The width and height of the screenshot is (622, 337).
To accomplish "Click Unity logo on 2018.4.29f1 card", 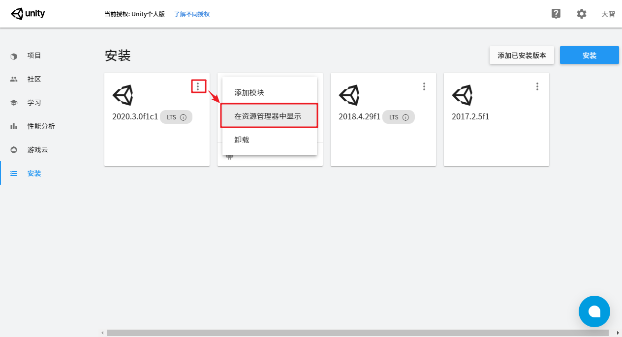I will (x=349, y=95).
